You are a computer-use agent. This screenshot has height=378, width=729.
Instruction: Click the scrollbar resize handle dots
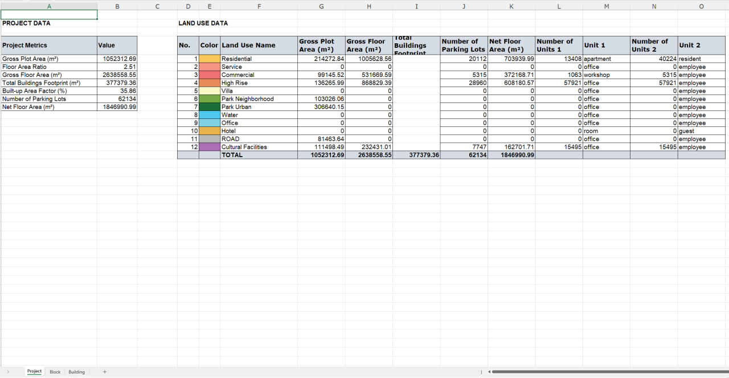(x=482, y=372)
